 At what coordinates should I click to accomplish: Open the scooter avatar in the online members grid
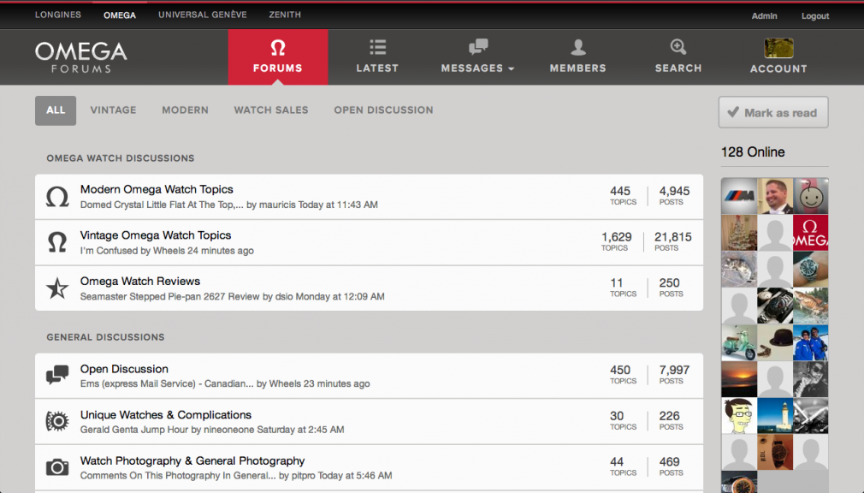[739, 342]
